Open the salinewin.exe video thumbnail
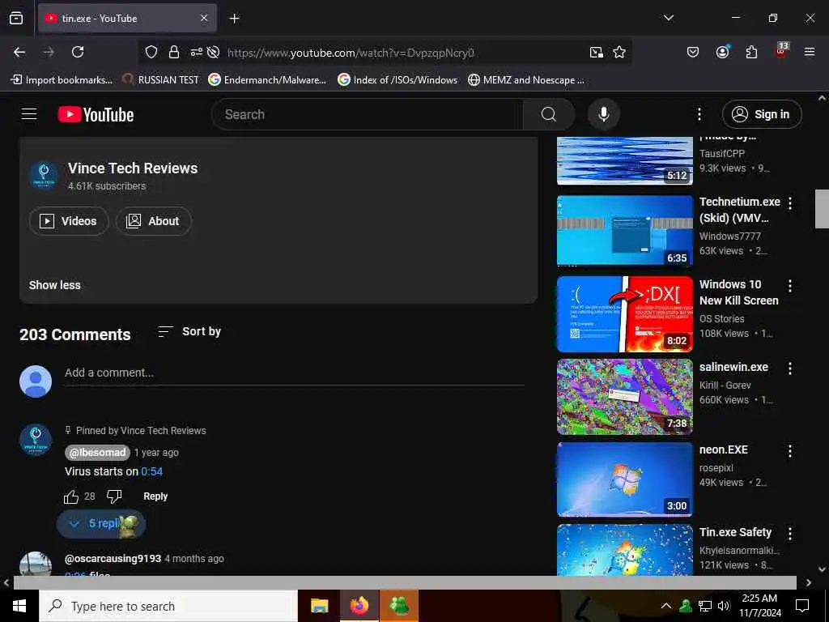This screenshot has width=829, height=622. (x=625, y=397)
